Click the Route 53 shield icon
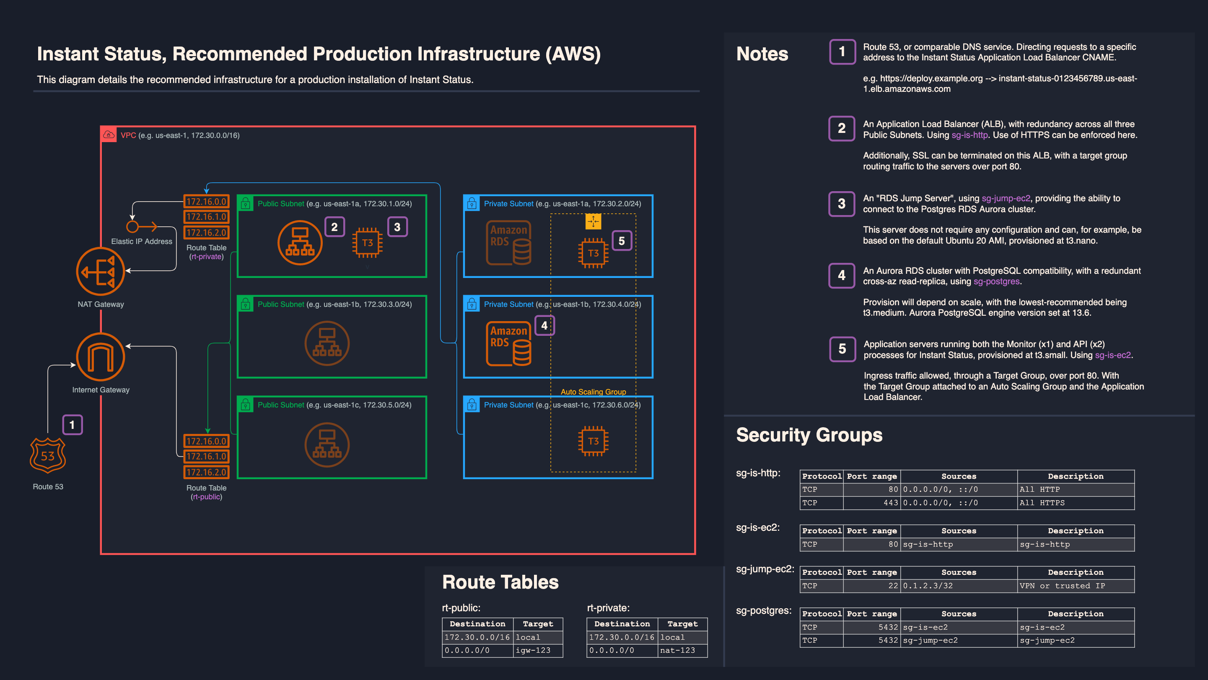 coord(47,455)
